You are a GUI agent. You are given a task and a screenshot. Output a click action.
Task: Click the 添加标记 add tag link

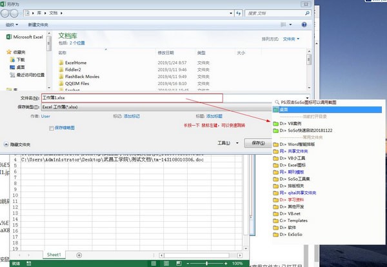tap(132, 116)
